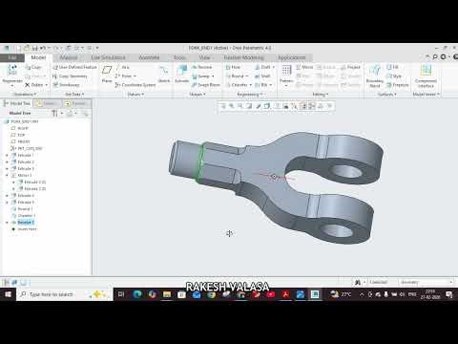Select the Model Tree panel tab
458x344 pixels.
17,103
